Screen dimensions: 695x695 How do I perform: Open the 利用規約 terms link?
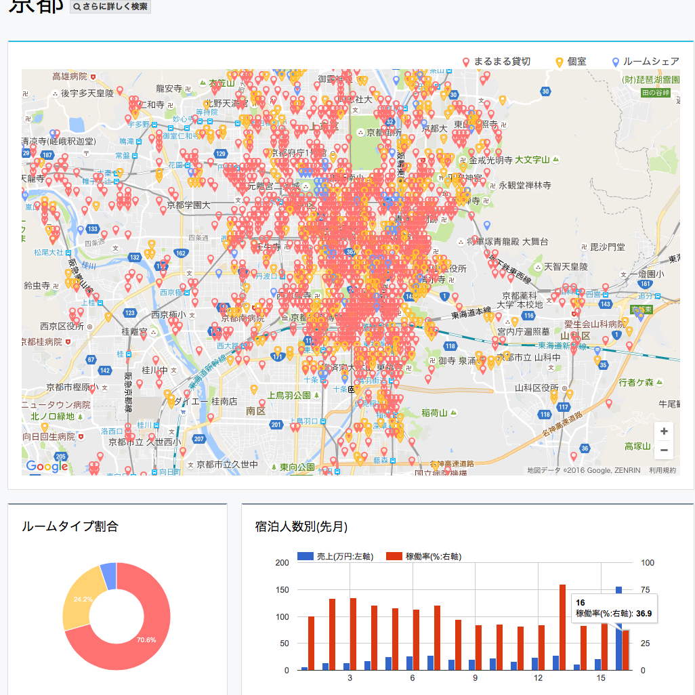click(662, 470)
